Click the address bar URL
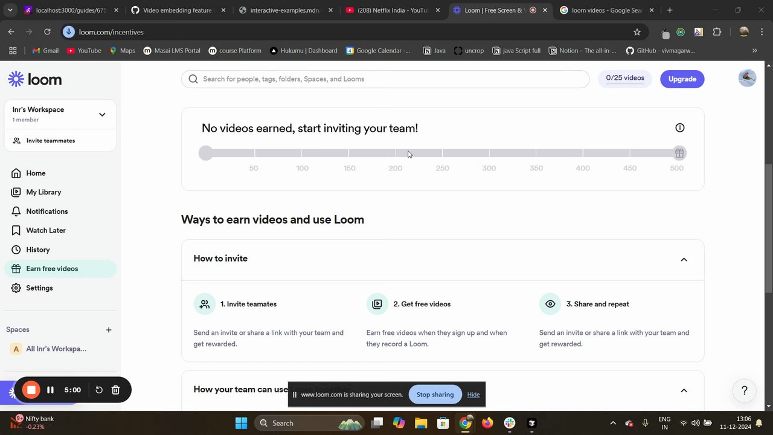The image size is (773, 435). 111,32
